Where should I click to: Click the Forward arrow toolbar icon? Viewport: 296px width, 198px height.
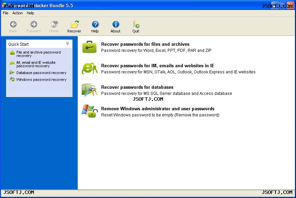pyautogui.click(x=33, y=24)
